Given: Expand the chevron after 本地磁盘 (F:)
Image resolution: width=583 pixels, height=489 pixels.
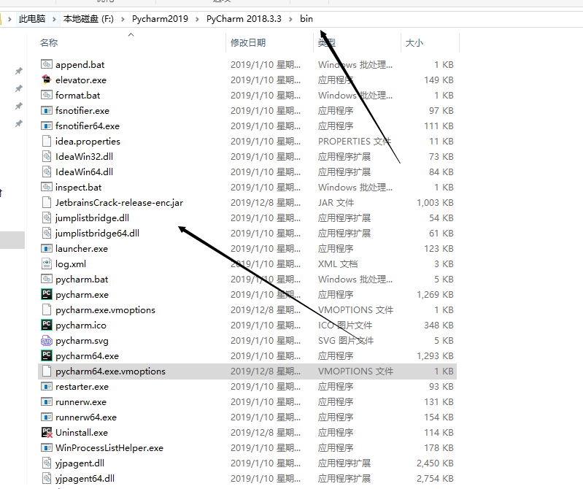Looking at the screenshot, I should pyautogui.click(x=123, y=19).
